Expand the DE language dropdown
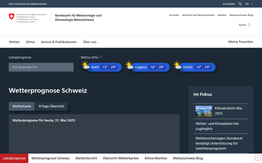The height and width of the screenshot is (163, 262). 249,4
